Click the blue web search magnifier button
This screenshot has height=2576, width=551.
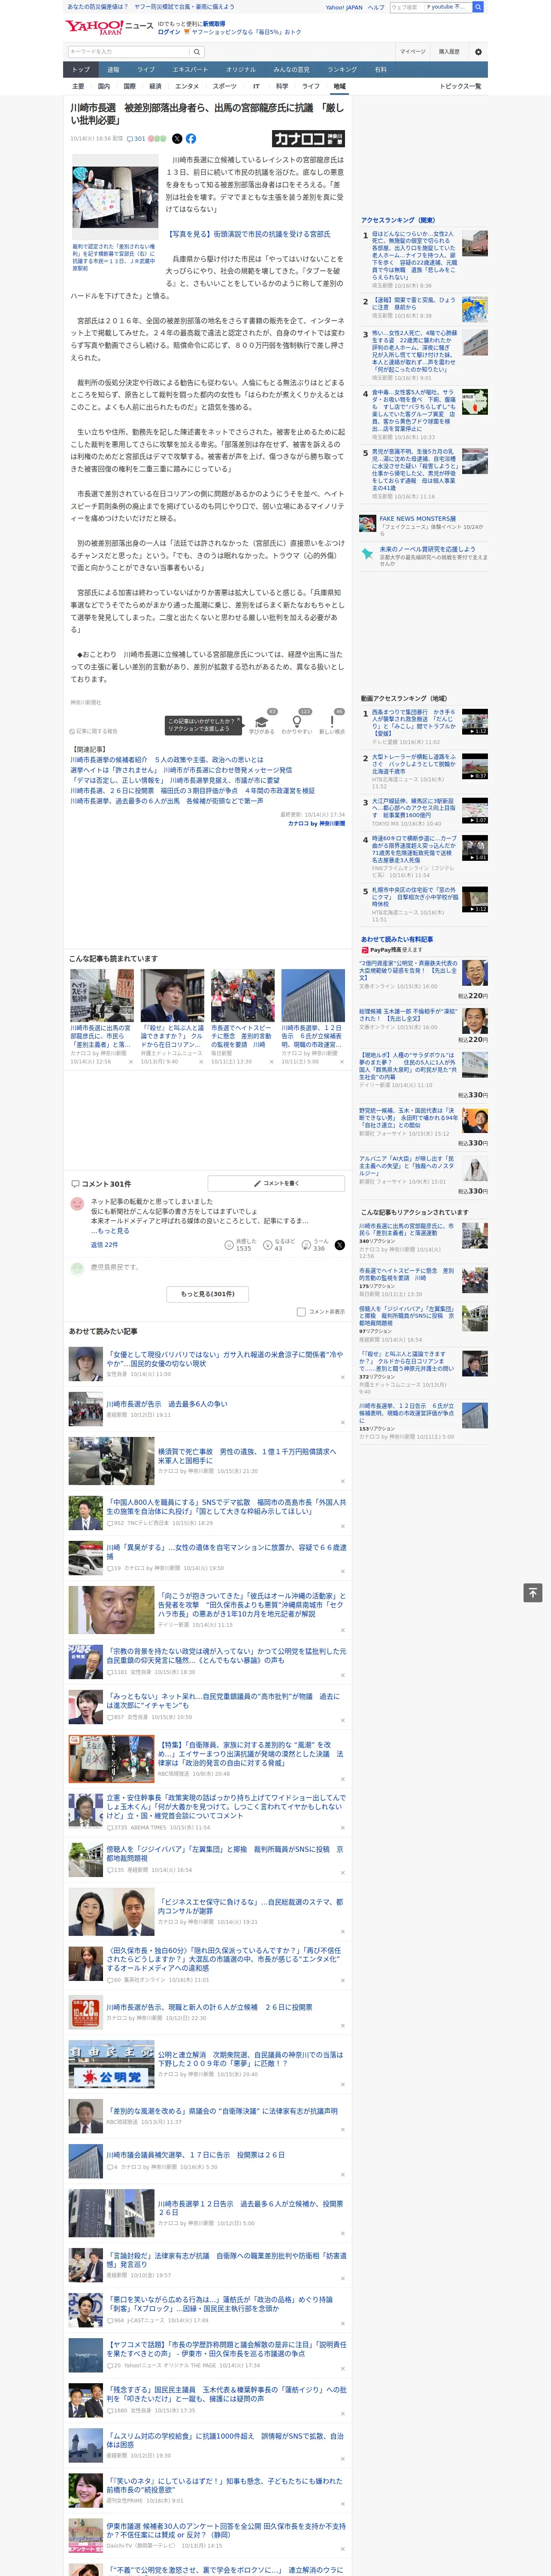[x=478, y=7]
